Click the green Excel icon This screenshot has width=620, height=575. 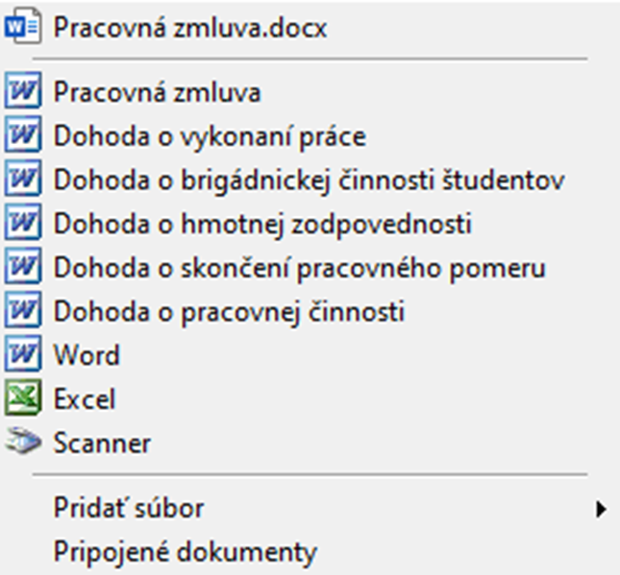[x=22, y=397]
